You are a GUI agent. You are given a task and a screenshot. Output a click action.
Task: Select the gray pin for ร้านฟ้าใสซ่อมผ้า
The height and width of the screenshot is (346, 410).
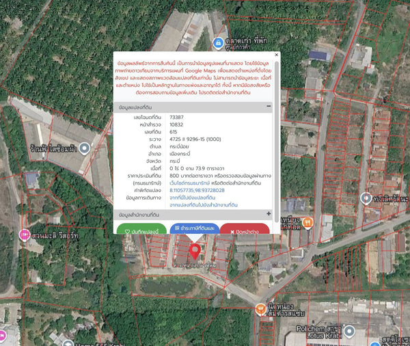85,148
